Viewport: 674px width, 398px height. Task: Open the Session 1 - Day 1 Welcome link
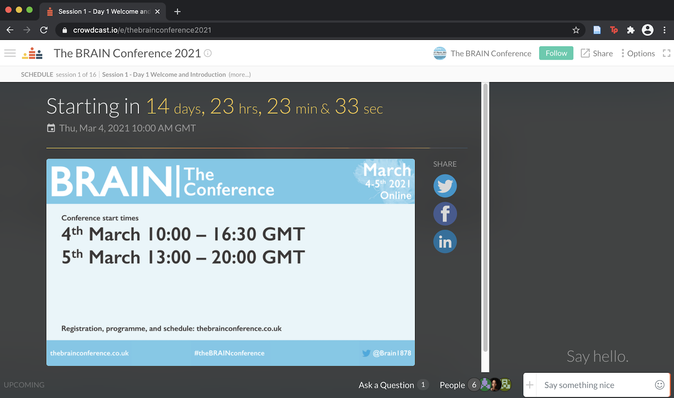click(164, 74)
